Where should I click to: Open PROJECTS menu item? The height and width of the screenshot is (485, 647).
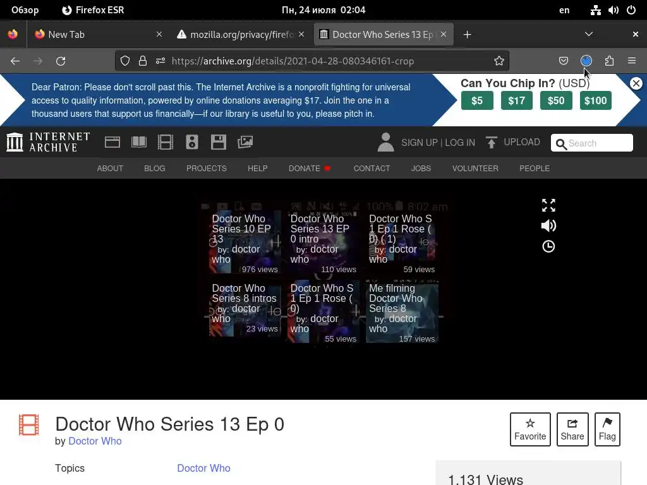tap(207, 168)
